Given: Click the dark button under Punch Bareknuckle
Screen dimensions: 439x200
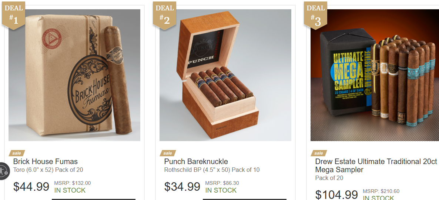Looking at the screenshot, I should point(244,199).
